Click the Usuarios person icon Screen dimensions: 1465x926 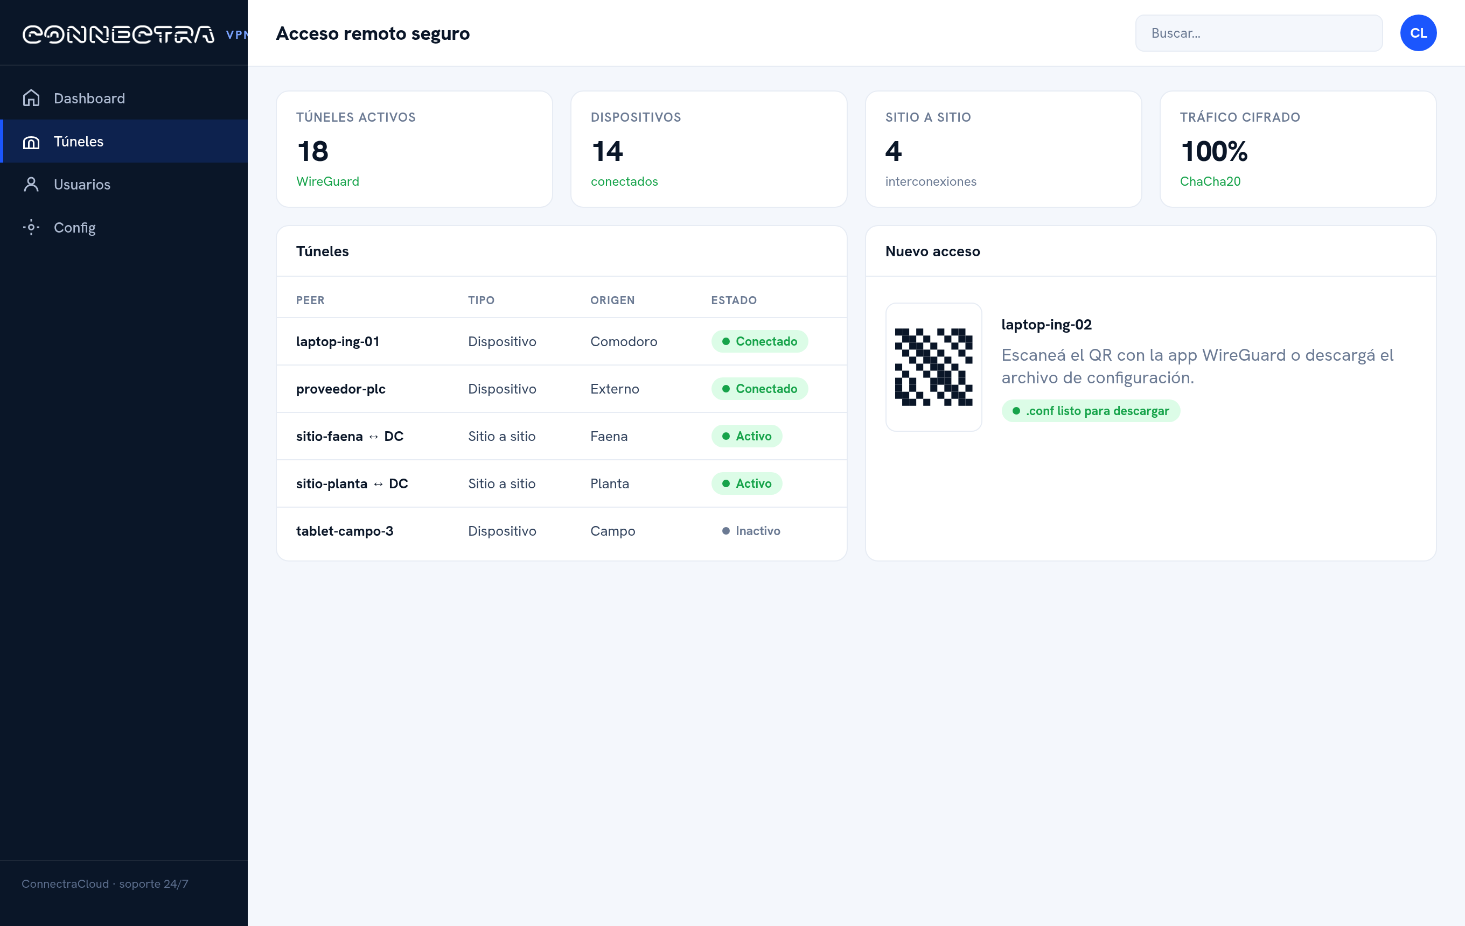click(31, 184)
